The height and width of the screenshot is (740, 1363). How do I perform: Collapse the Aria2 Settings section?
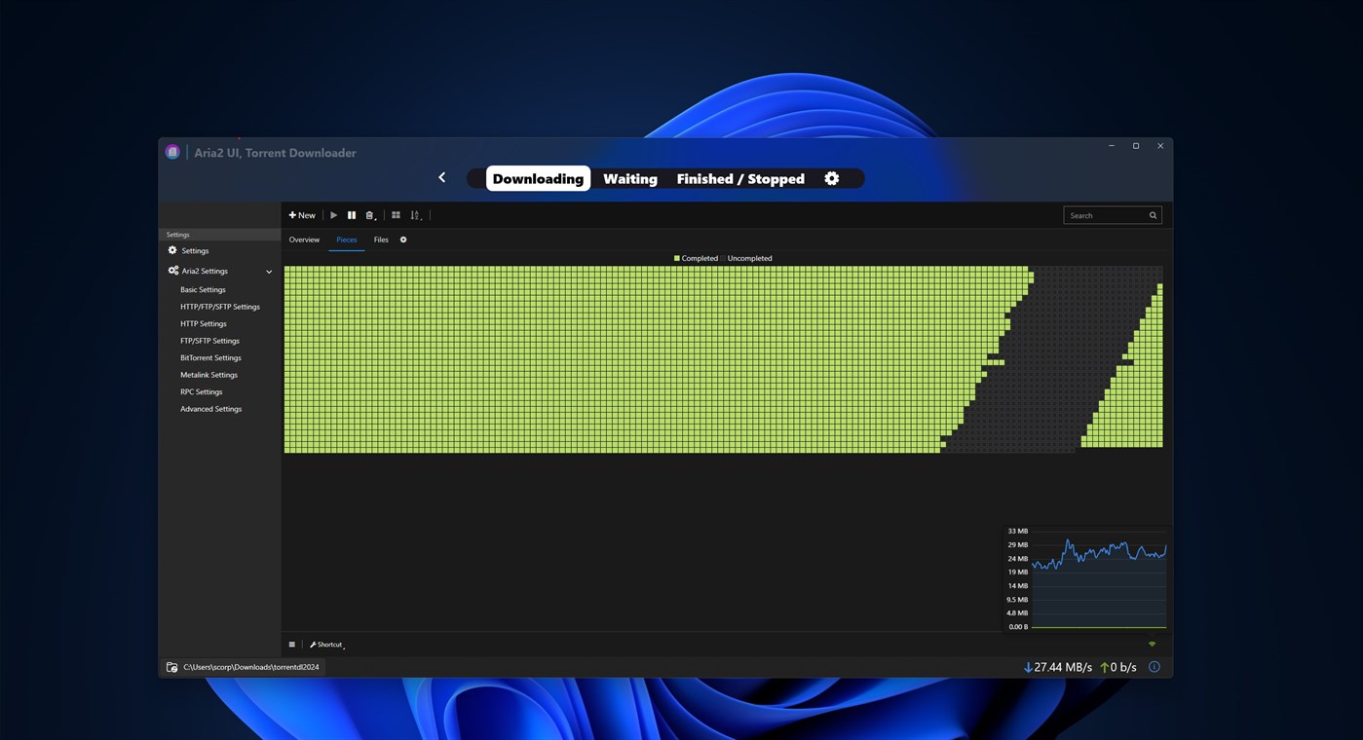(x=269, y=271)
